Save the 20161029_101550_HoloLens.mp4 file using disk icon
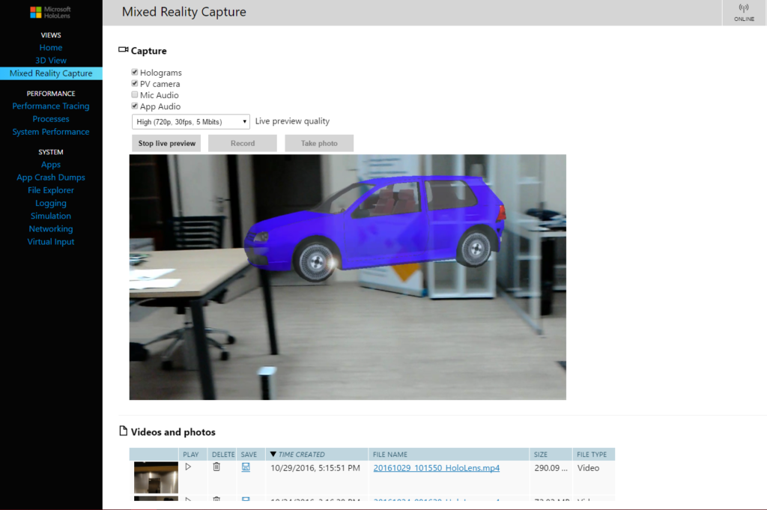Image resolution: width=767 pixels, height=510 pixels. coord(246,467)
